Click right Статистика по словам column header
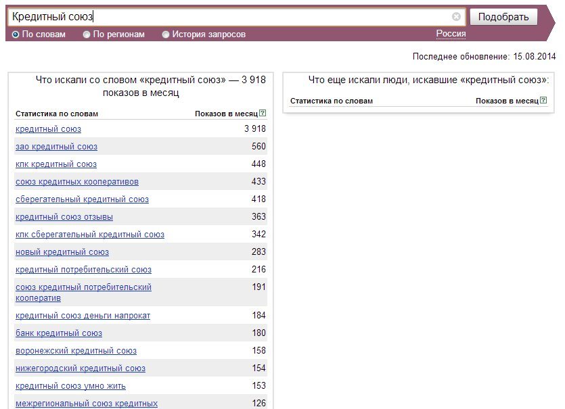565x409 pixels. coord(332,101)
